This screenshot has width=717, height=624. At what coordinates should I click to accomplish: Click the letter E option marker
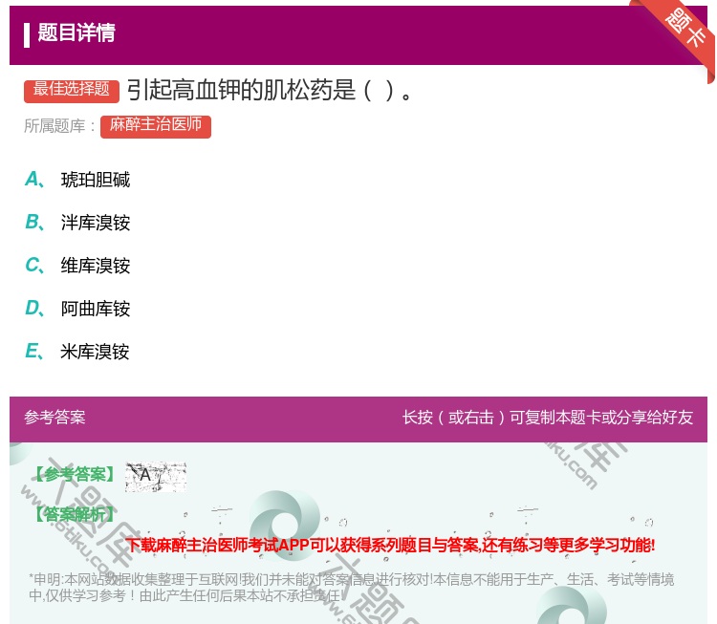pos(33,352)
